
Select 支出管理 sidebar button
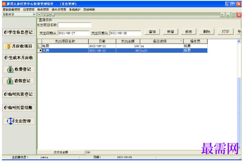[x=19, y=121]
